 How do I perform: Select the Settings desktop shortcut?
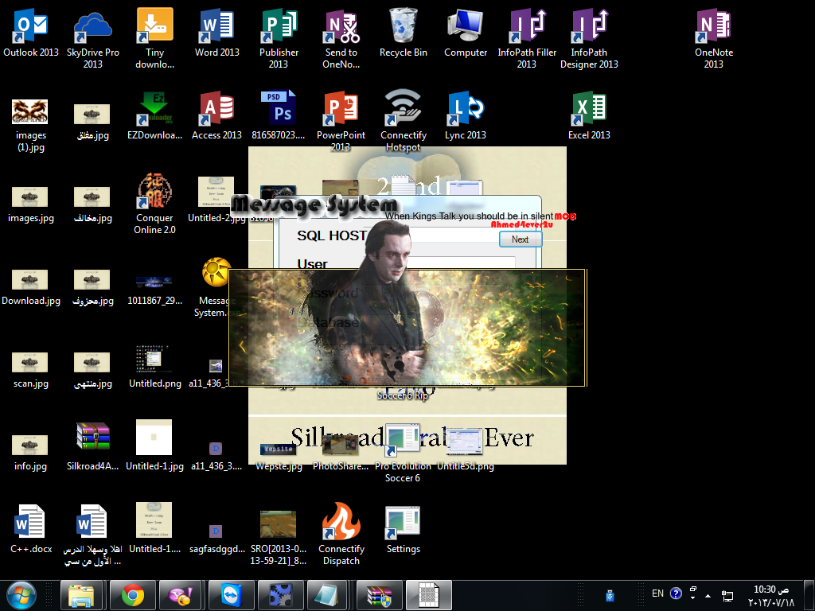(403, 522)
